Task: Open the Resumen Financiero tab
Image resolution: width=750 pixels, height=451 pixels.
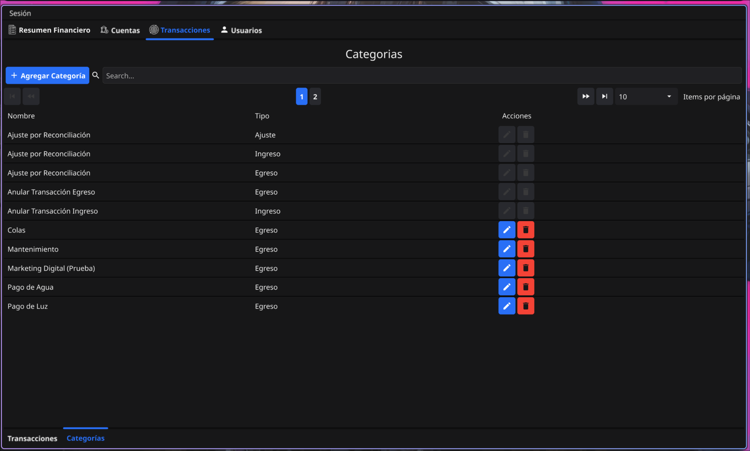Action: point(49,30)
